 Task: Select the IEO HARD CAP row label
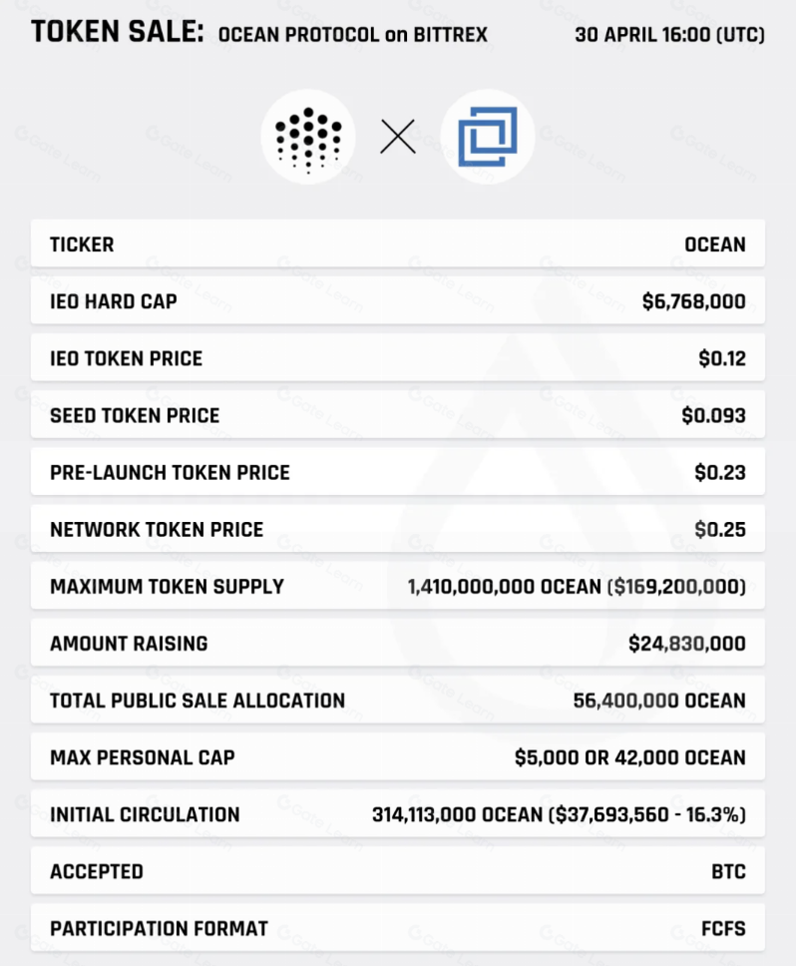coord(113,301)
